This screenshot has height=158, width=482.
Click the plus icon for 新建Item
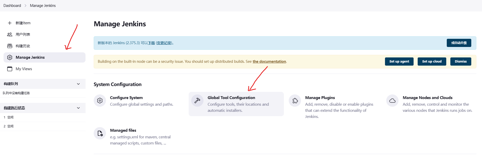10,23
